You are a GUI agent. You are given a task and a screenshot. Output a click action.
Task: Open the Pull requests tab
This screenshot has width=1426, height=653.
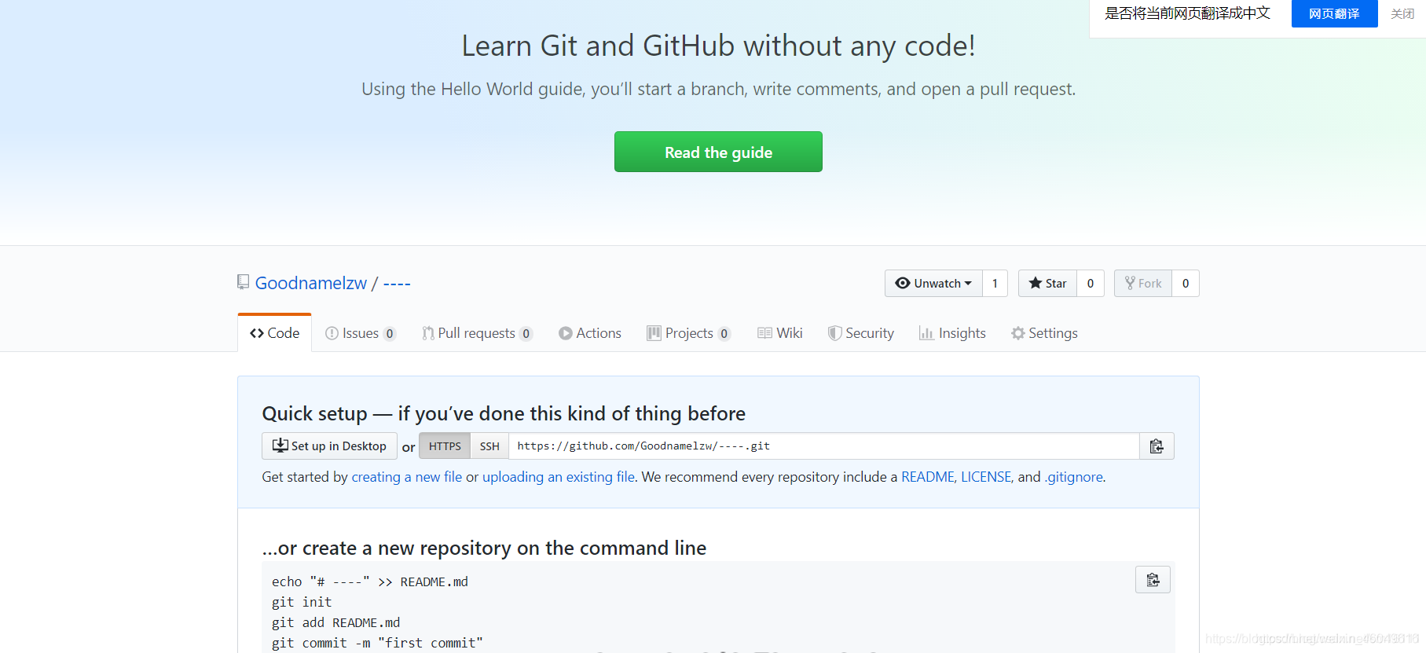(x=477, y=333)
